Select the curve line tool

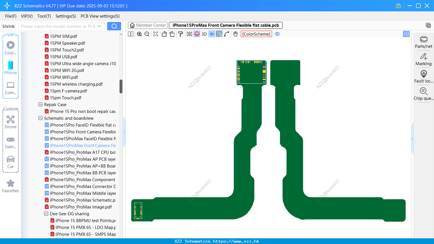(227, 34)
